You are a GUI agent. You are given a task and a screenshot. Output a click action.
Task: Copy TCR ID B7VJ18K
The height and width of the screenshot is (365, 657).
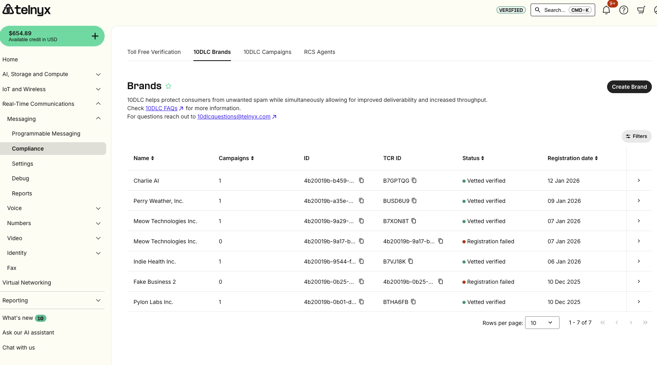411,261
